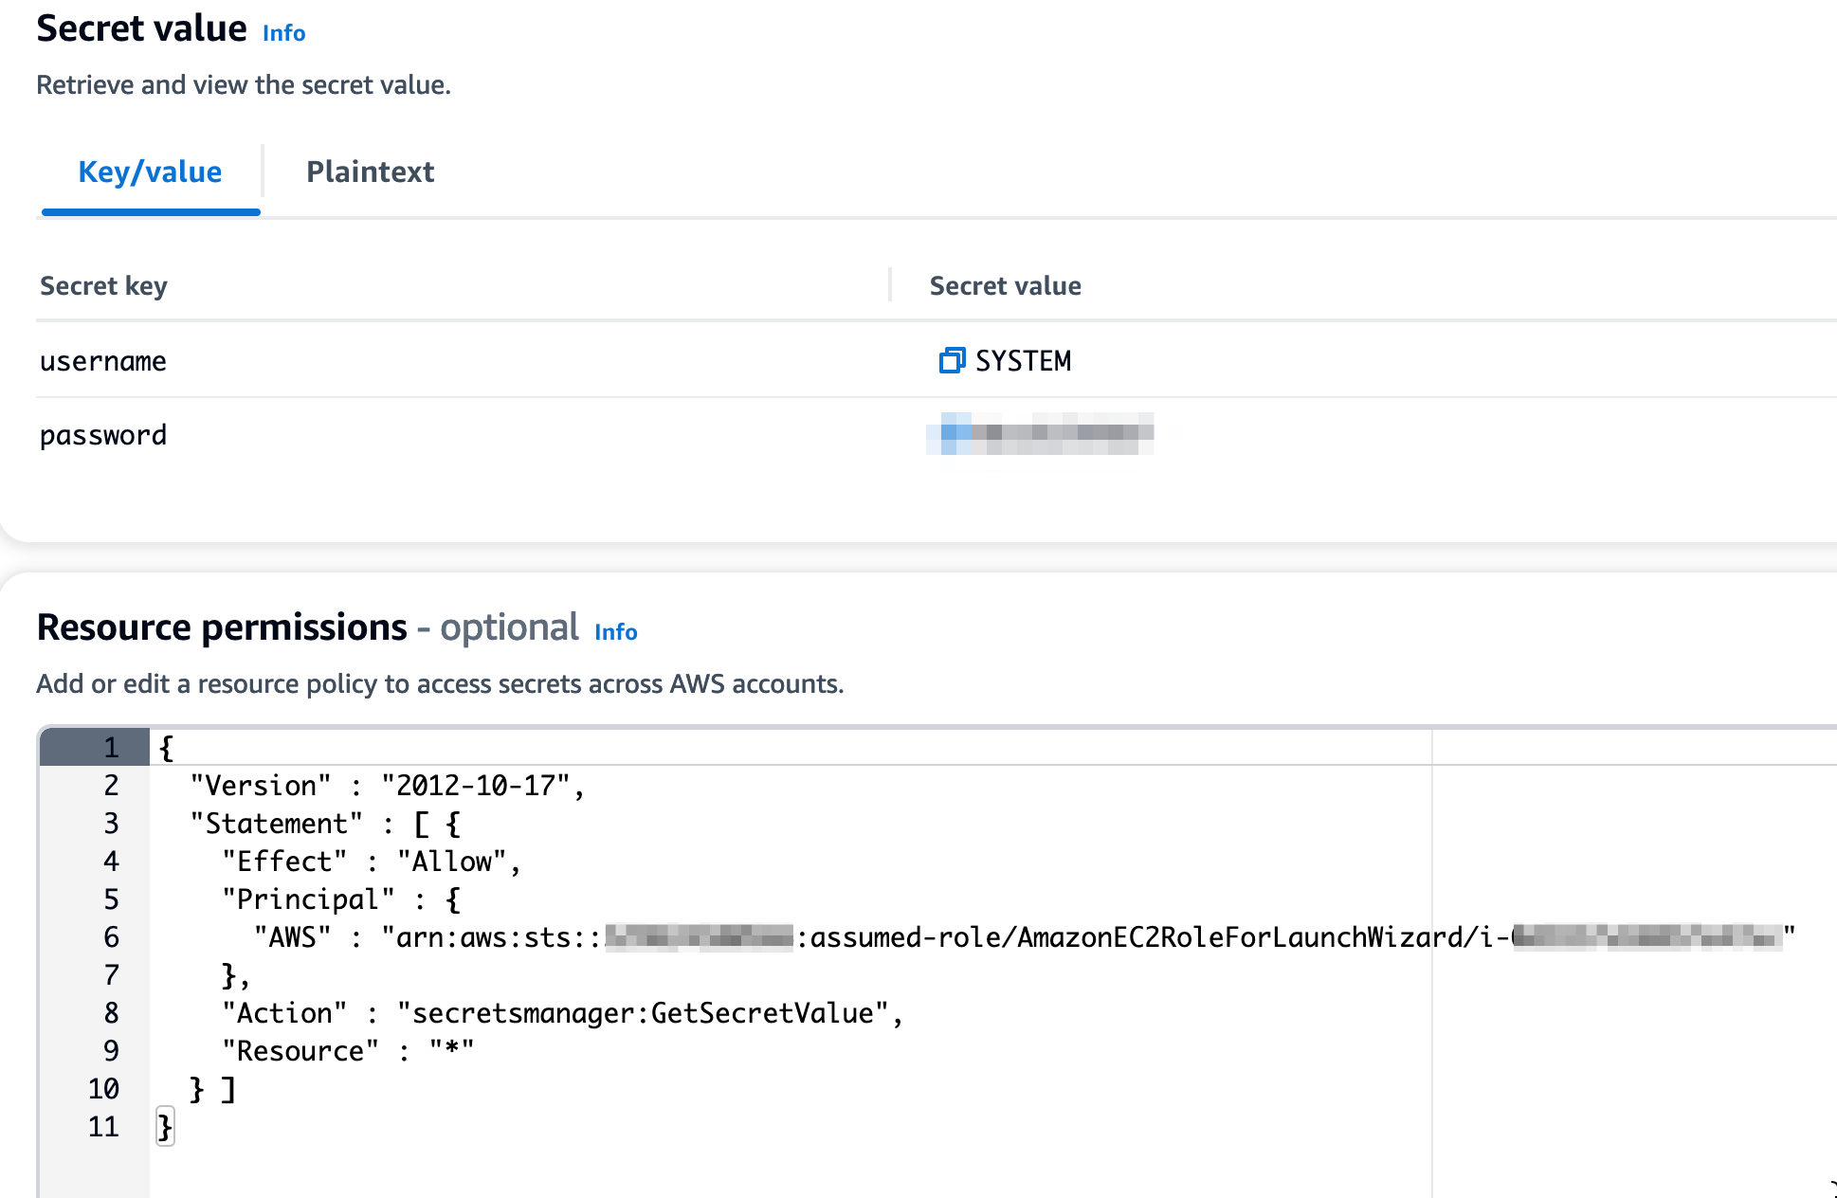Click line number 1 in policy editor
1837x1198 pixels.
pyautogui.click(x=111, y=747)
